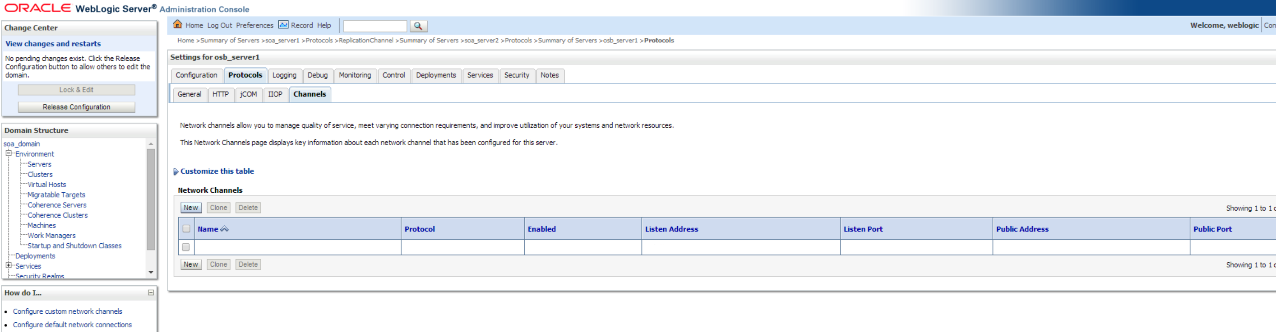Click Help in toolbar

coord(324,26)
